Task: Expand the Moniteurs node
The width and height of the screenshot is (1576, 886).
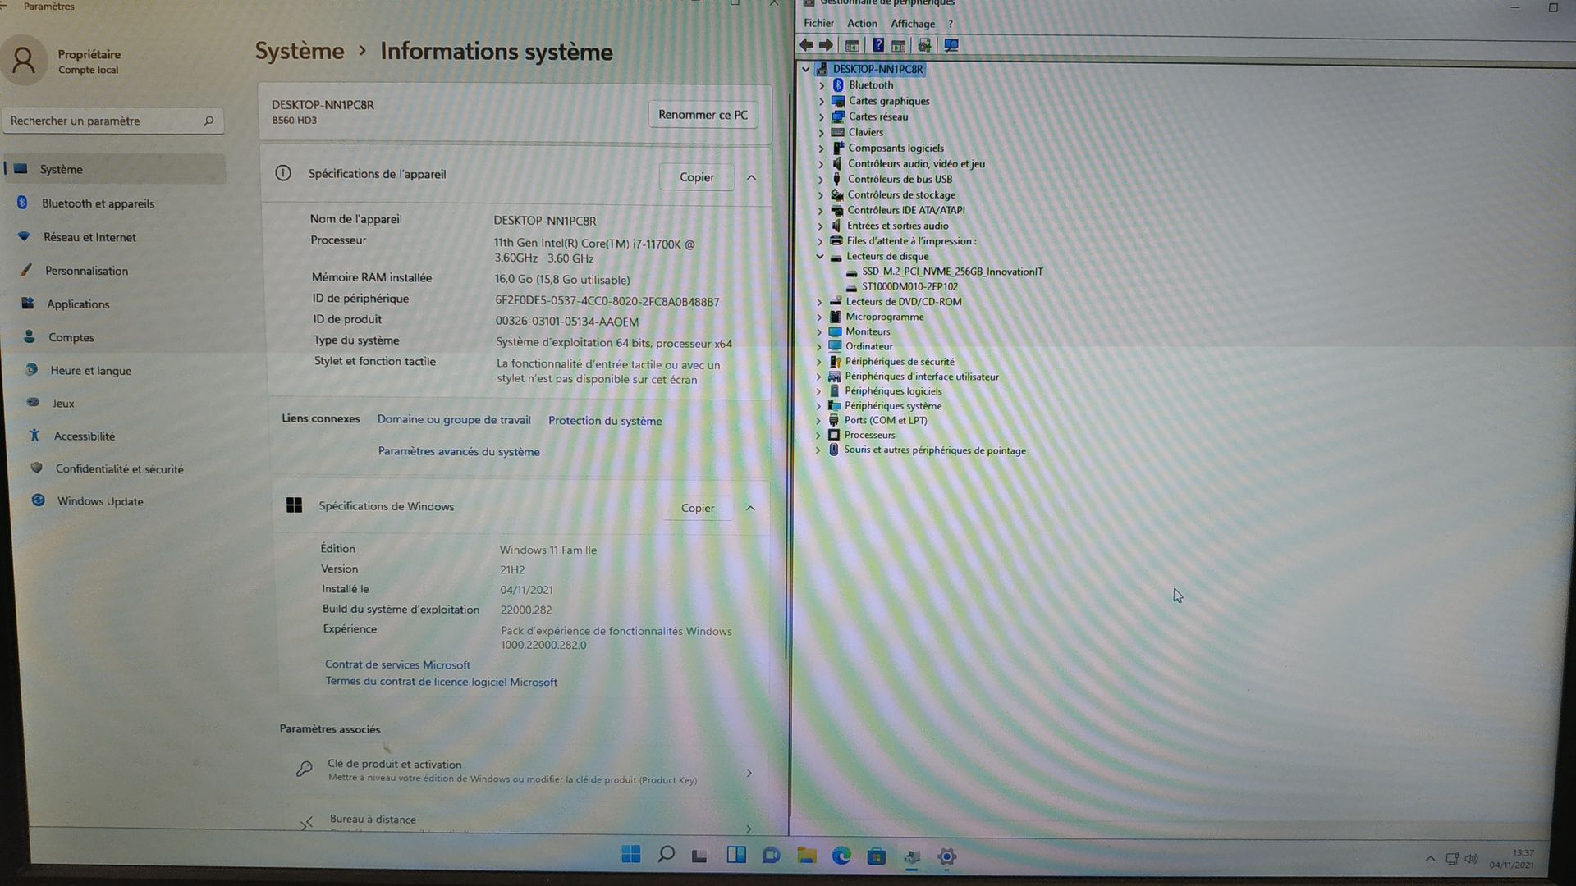Action: tap(819, 331)
